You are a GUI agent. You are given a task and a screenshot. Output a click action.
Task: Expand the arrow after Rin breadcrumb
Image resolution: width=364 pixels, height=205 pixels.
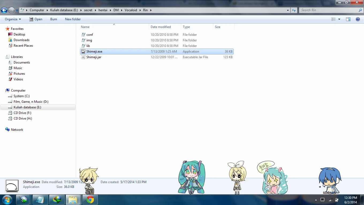tap(151, 10)
